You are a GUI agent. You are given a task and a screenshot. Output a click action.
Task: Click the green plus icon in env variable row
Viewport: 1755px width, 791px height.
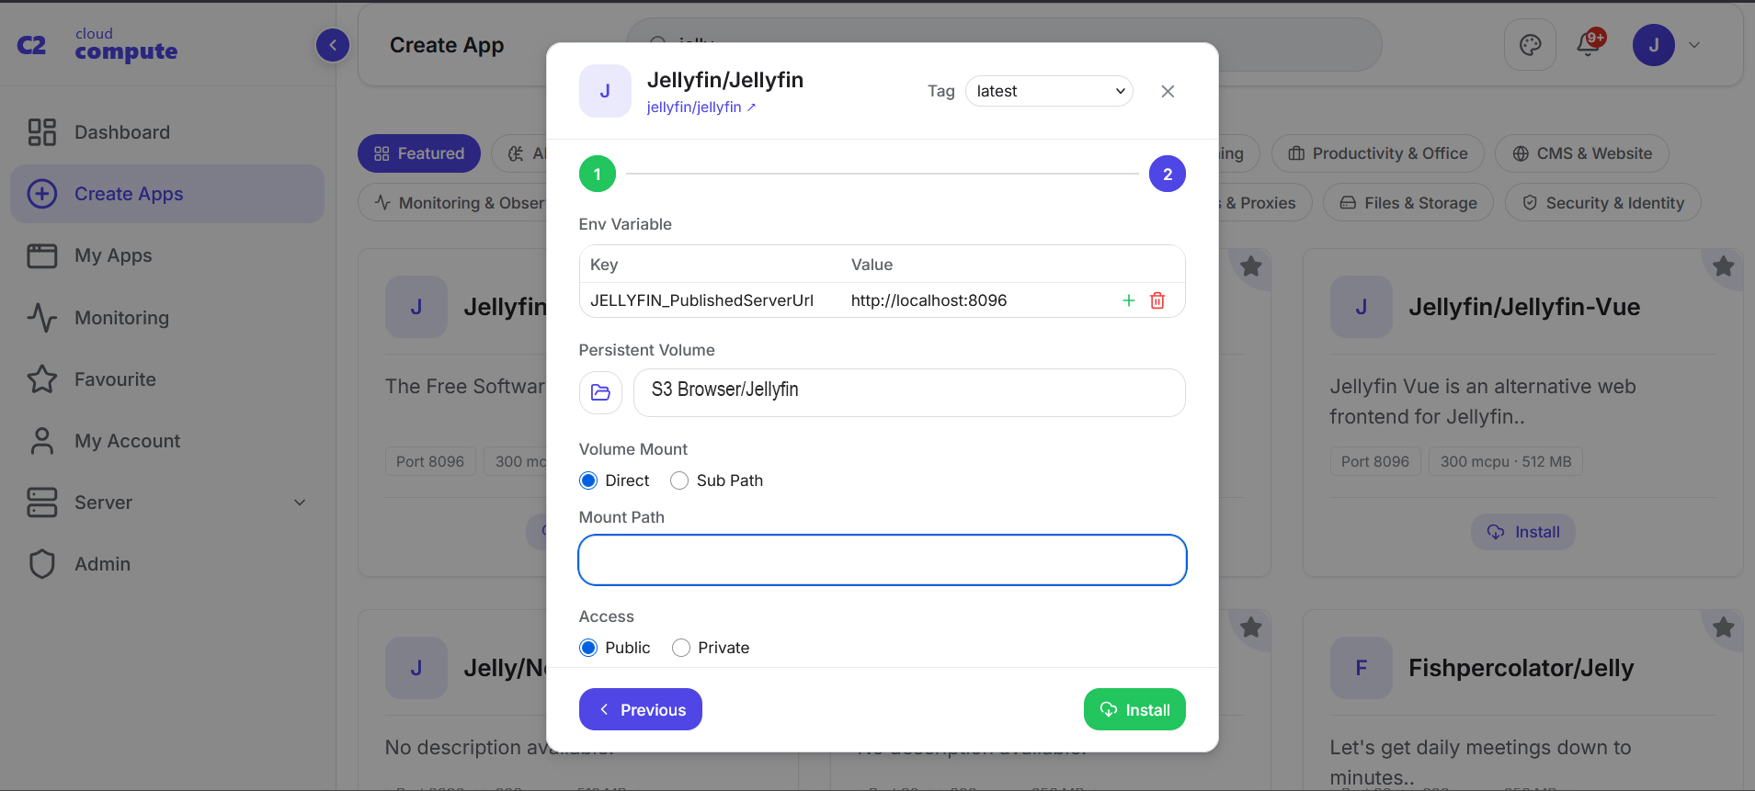1129,300
